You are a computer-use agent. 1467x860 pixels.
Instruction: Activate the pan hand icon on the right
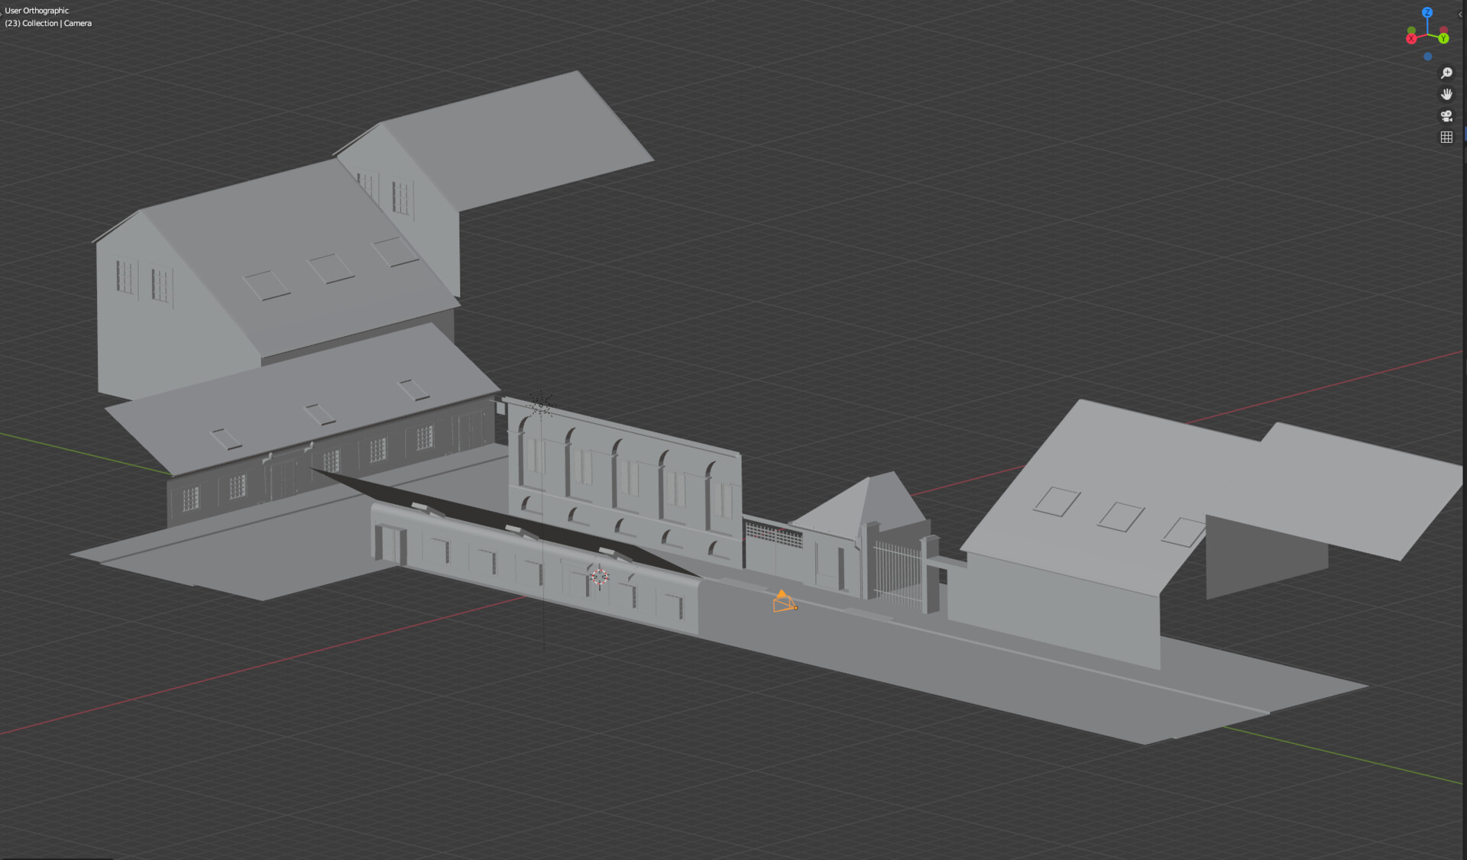(x=1446, y=94)
